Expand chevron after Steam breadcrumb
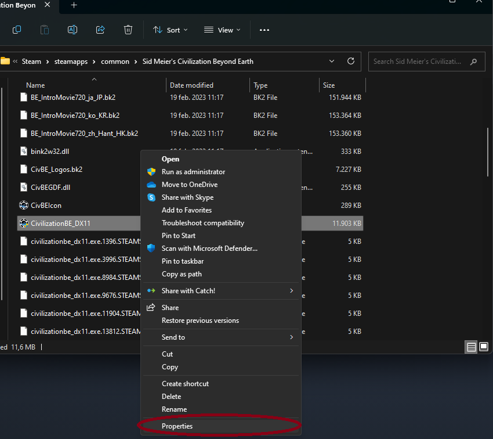493x439 pixels. coord(48,62)
